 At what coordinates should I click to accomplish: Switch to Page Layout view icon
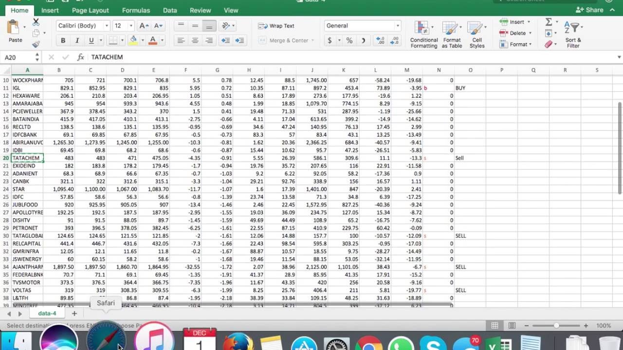pos(512,326)
